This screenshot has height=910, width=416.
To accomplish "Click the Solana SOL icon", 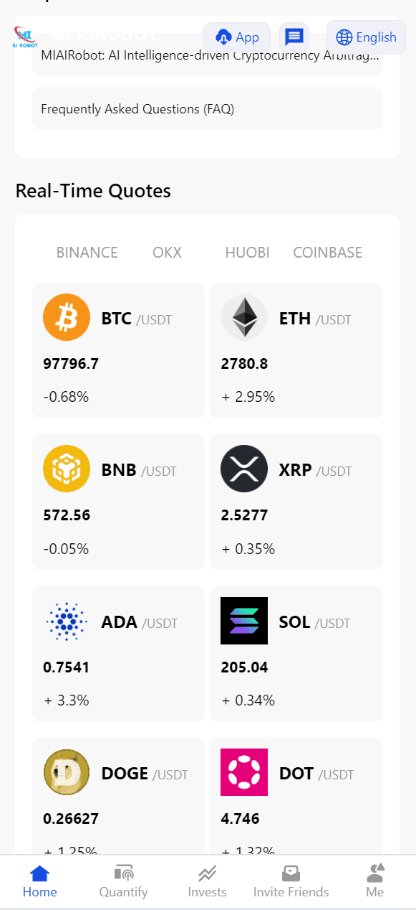I will tap(244, 621).
